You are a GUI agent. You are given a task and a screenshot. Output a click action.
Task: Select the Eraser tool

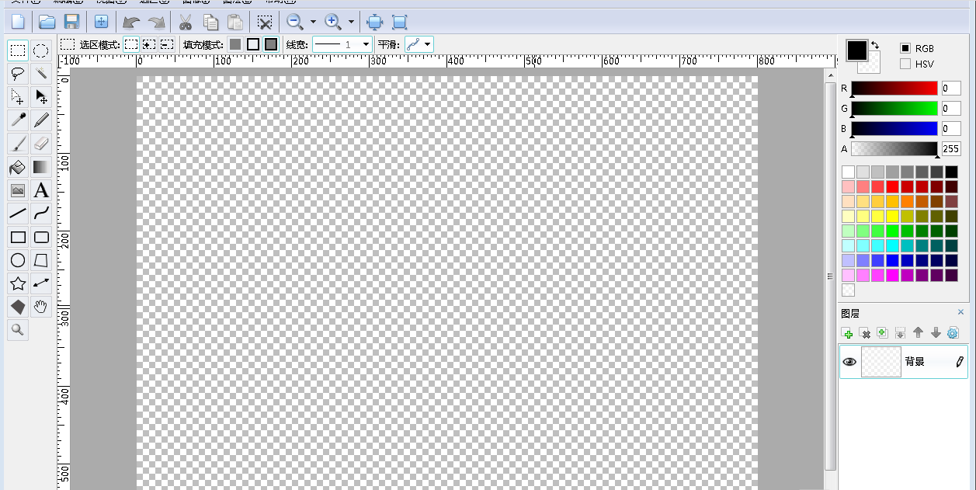pyautogui.click(x=42, y=144)
